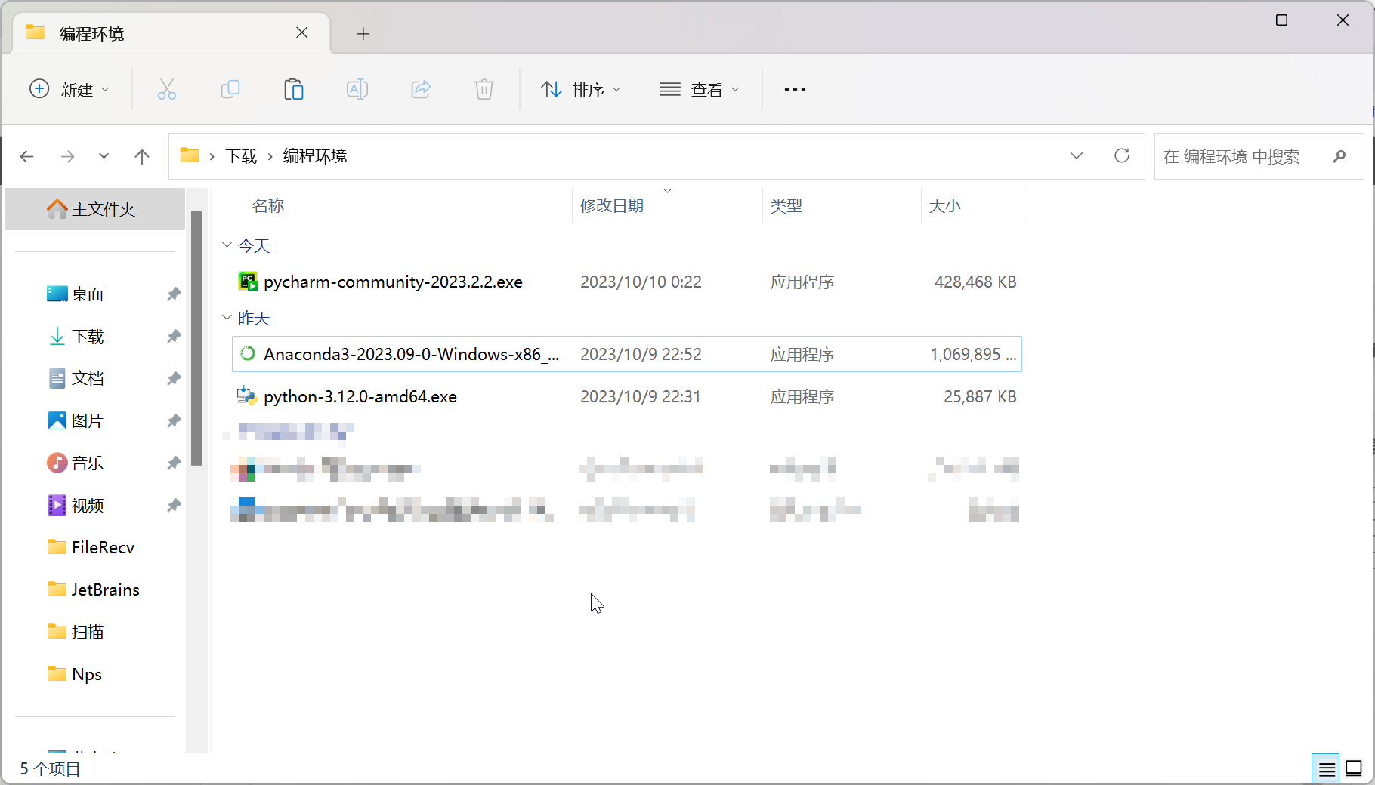Open the 排序 sort dropdown
The width and height of the screenshot is (1375, 785).
[581, 89]
